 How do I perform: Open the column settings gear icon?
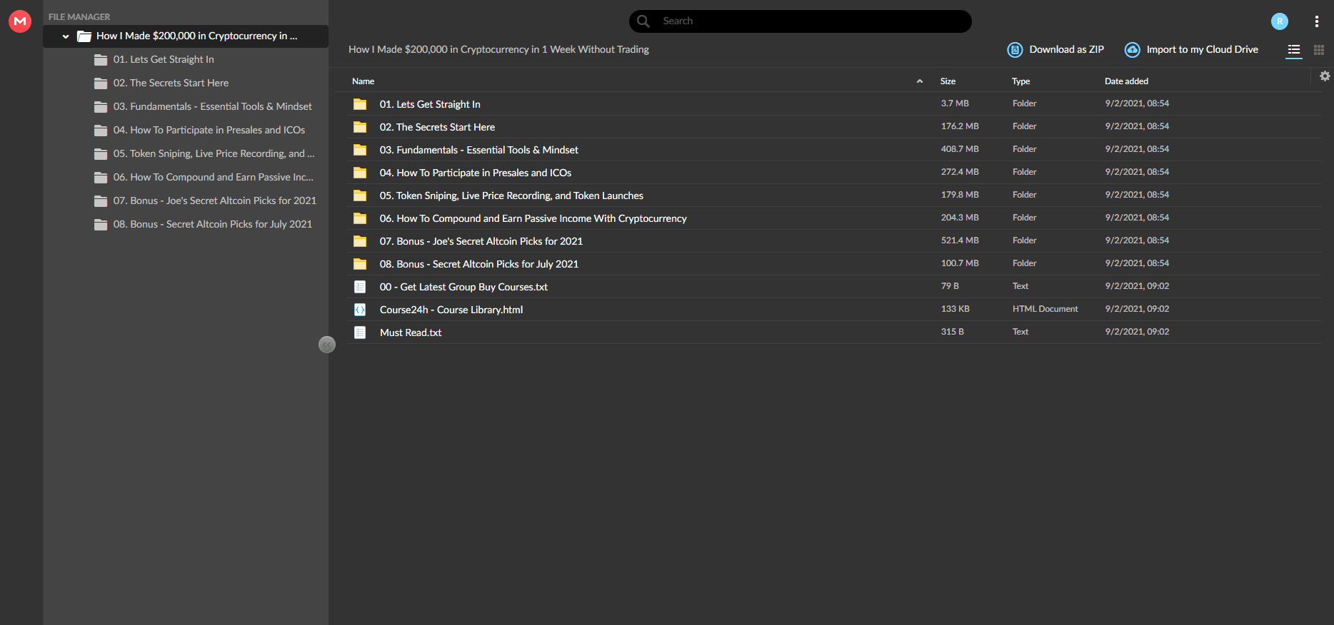point(1325,76)
